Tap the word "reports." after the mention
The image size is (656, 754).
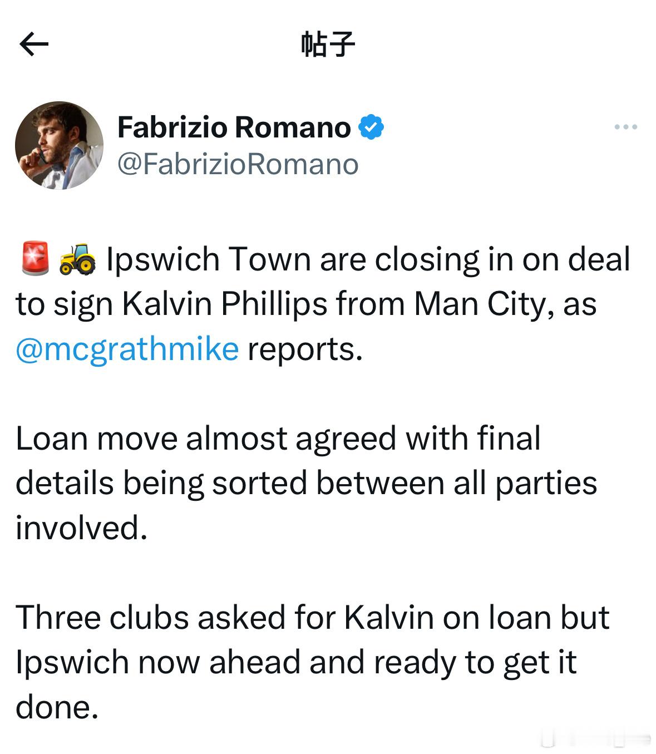(305, 350)
